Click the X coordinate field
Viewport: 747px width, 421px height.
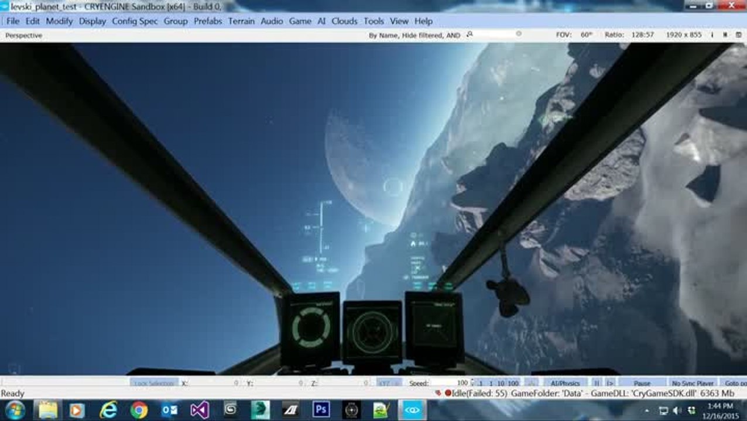click(x=215, y=383)
